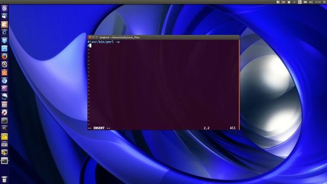This screenshot has width=327, height=184.
Task: Launch Dropbox from the dock
Action: click(x=5, y=40)
